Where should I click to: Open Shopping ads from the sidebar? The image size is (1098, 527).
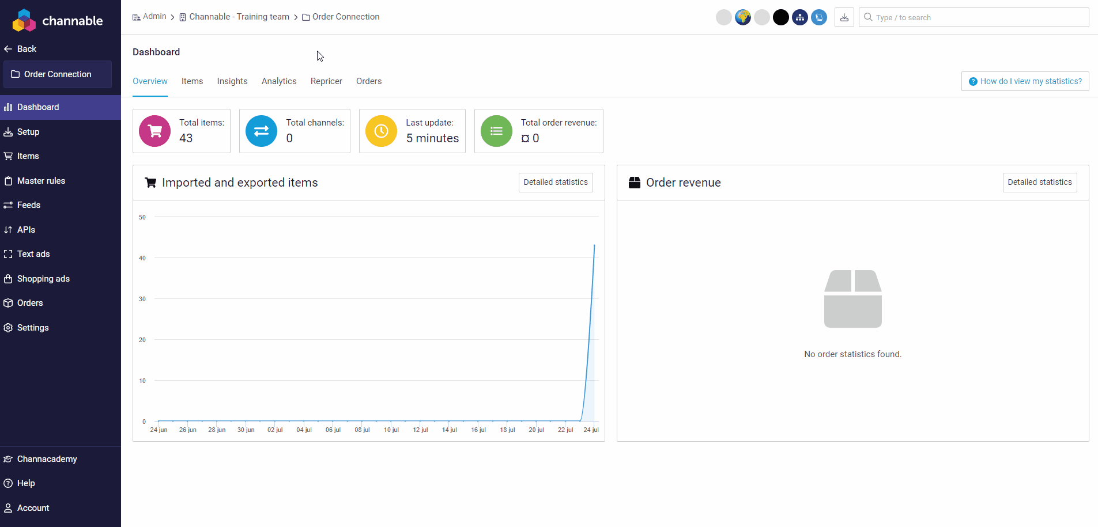[x=43, y=279]
